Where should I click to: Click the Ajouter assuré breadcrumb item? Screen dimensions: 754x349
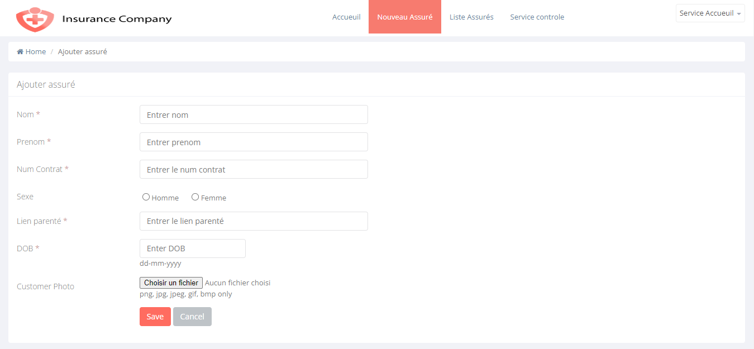pos(82,51)
